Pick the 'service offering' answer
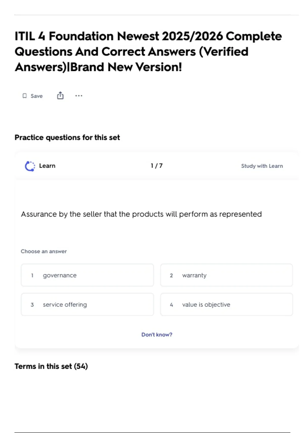 [x=87, y=305]
